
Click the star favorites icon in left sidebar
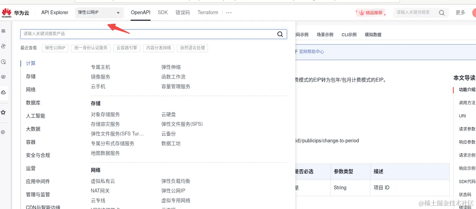point(3,112)
